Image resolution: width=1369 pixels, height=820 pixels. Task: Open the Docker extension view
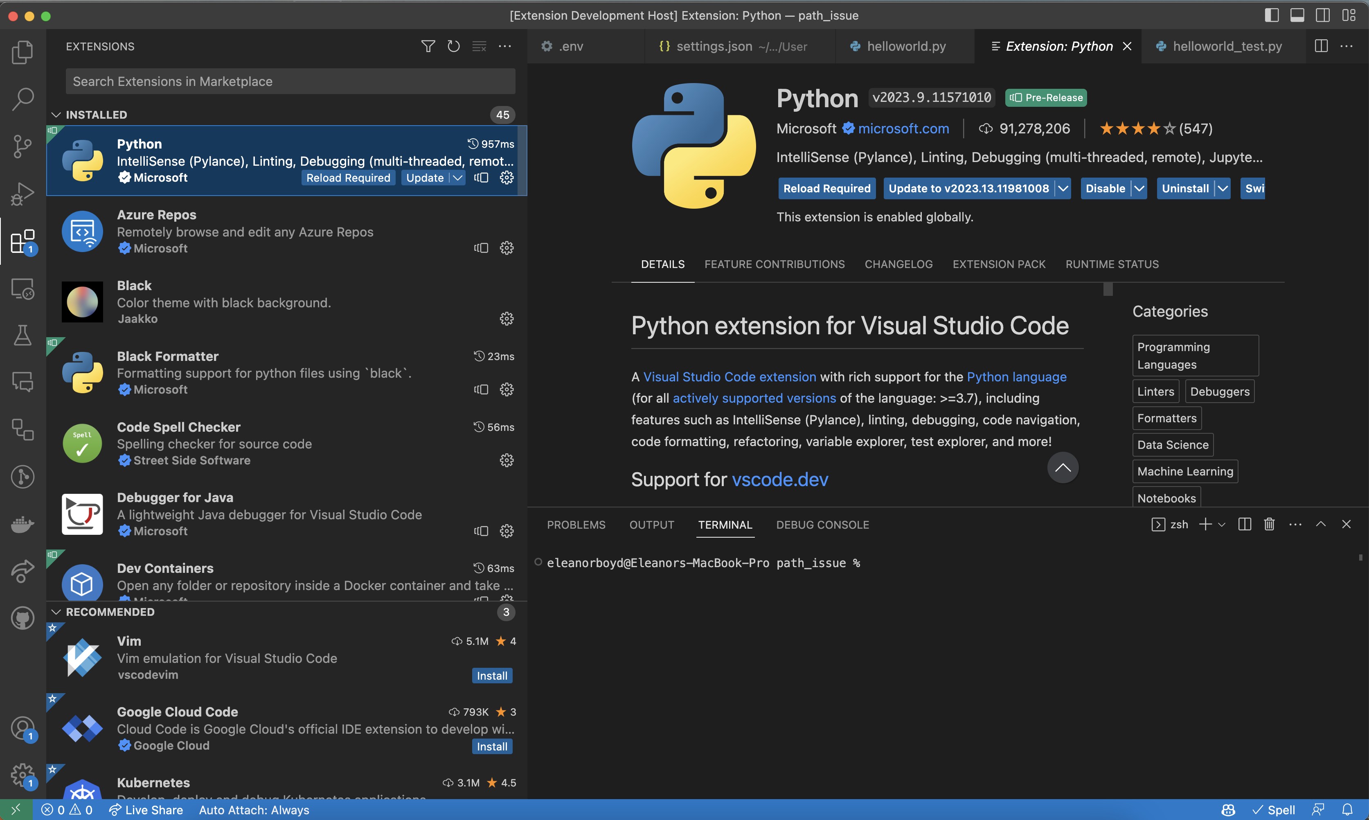(x=22, y=524)
